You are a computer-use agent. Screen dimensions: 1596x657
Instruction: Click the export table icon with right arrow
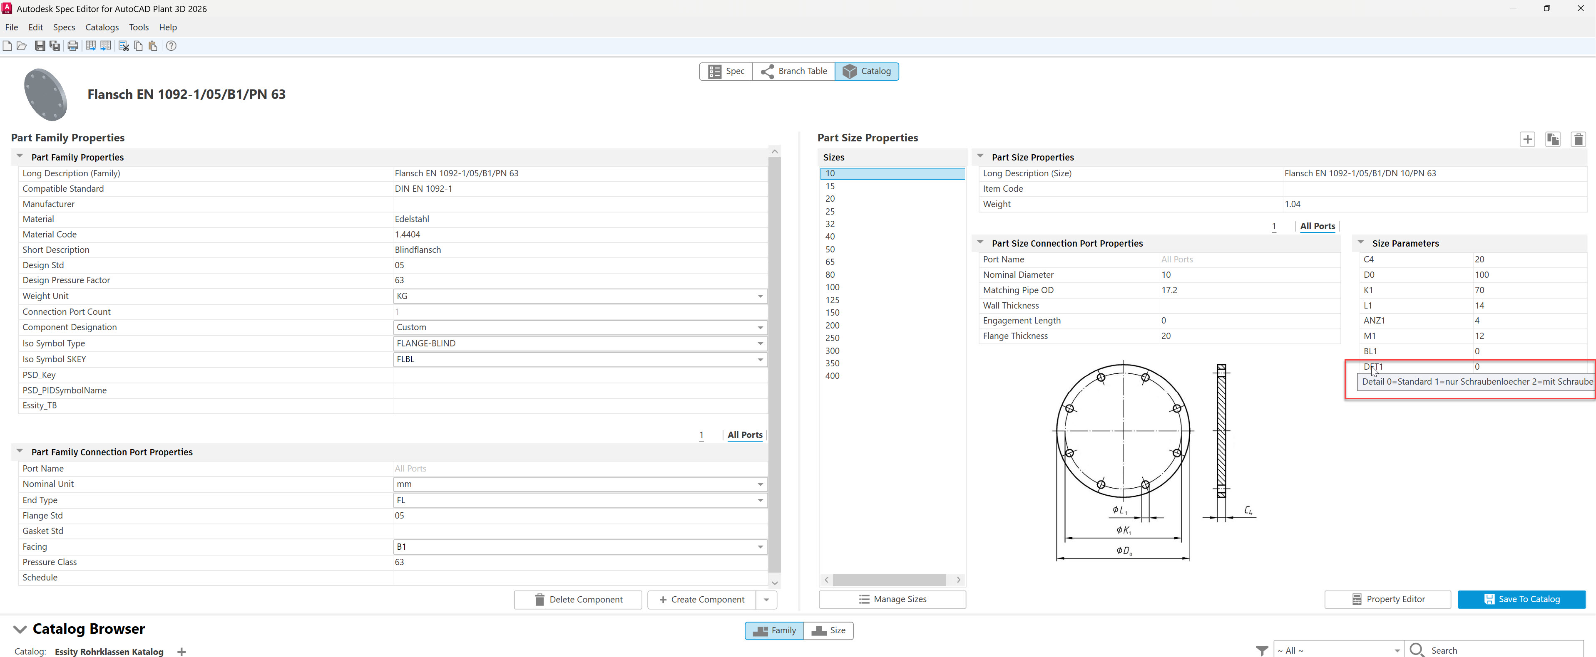(x=91, y=46)
